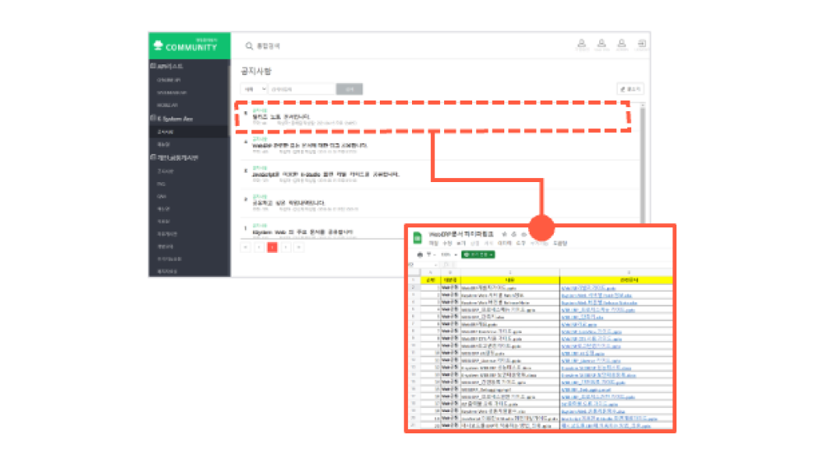This screenshot has width=824, height=463.
Task: Open the License 가이드 link in column D
Action: (x=591, y=361)
